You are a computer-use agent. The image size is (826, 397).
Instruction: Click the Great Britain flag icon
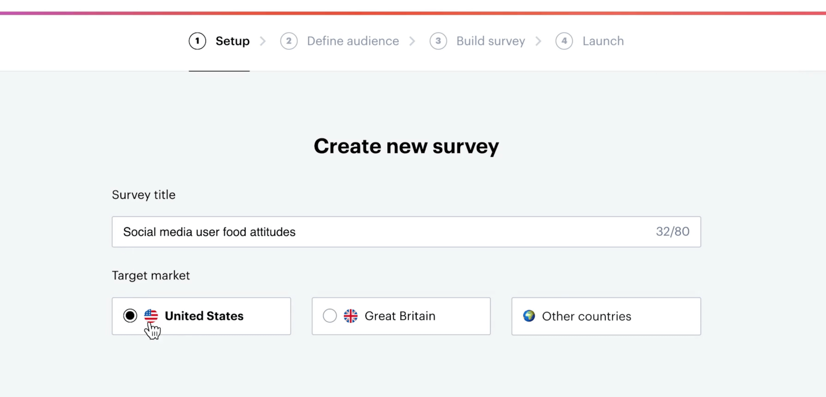pos(350,316)
